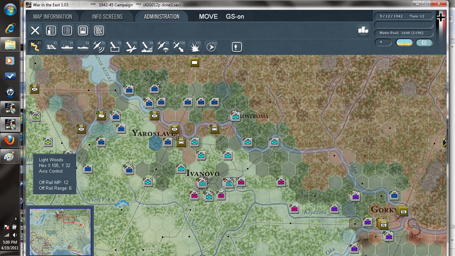Image resolution: width=455 pixels, height=256 pixels.
Task: Click the date and Turn 12 display
Action: pyautogui.click(x=404, y=16)
